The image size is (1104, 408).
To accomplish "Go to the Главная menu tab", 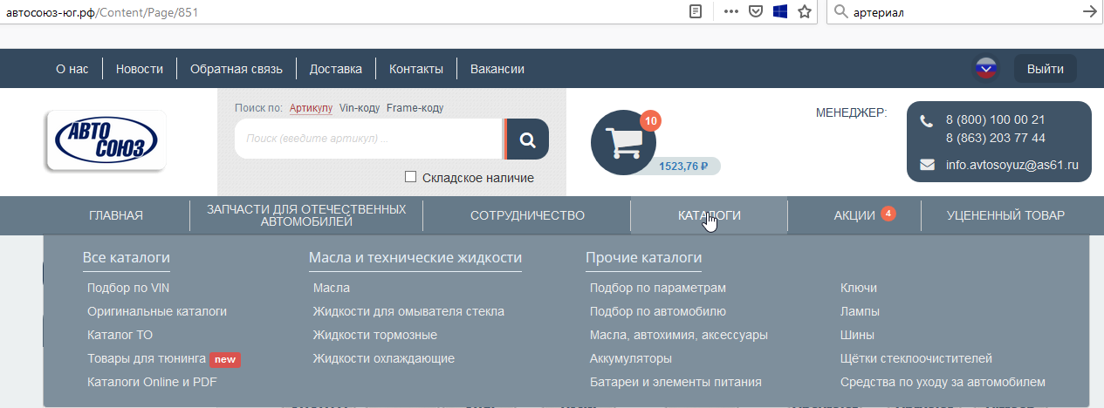I will coord(116,215).
